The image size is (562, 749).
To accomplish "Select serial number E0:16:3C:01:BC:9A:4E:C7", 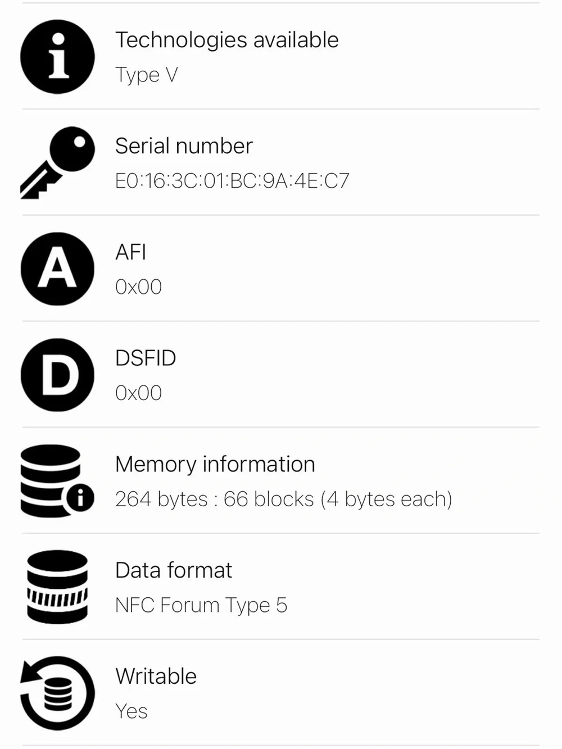I will point(232,181).
